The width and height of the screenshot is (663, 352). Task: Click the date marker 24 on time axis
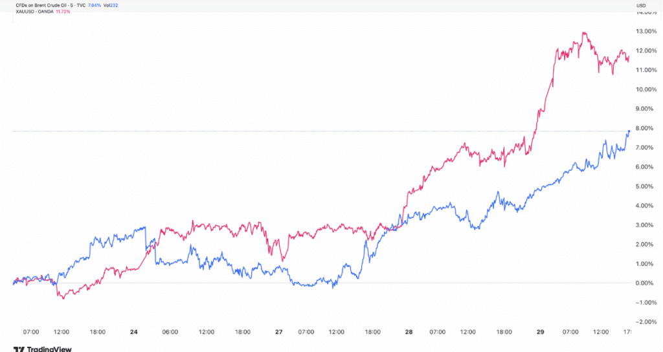[x=133, y=332]
